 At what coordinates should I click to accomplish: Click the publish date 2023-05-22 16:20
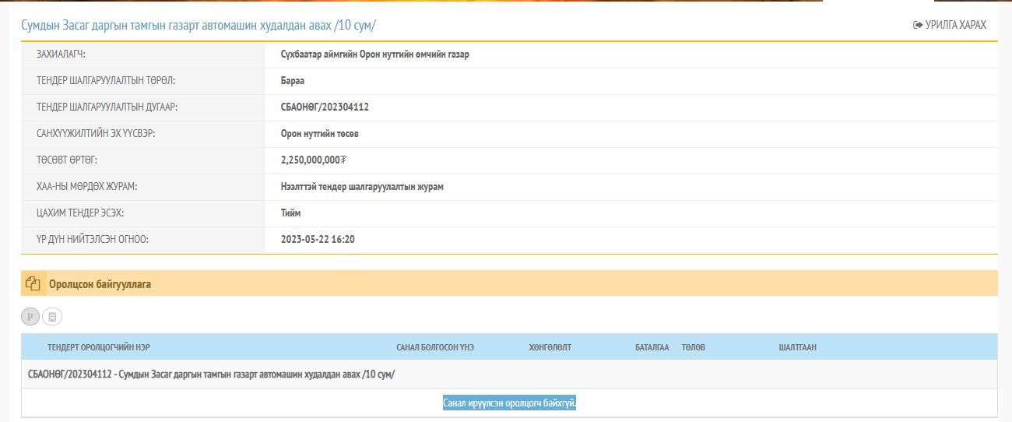pyautogui.click(x=318, y=240)
